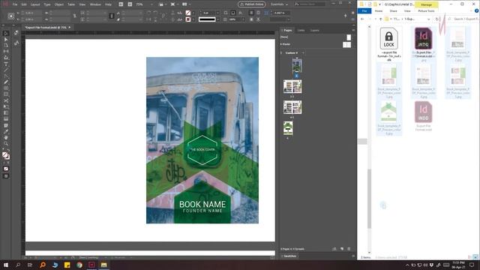Screen dimensions: 480x270
Task: Select the LOCK file in Explorer
Action: point(388,44)
